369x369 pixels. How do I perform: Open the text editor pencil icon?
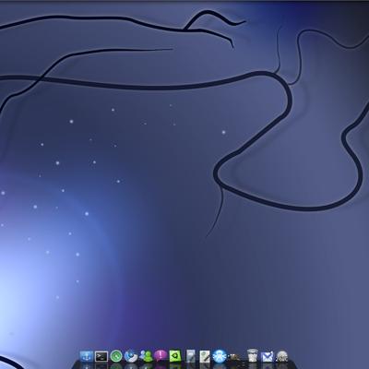click(x=205, y=356)
